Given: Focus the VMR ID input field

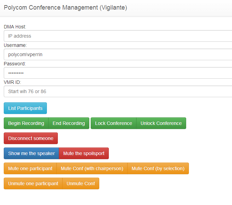Looking at the screenshot, I should coord(118,91).
